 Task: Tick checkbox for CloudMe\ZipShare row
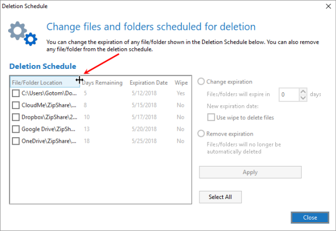click(x=16, y=105)
